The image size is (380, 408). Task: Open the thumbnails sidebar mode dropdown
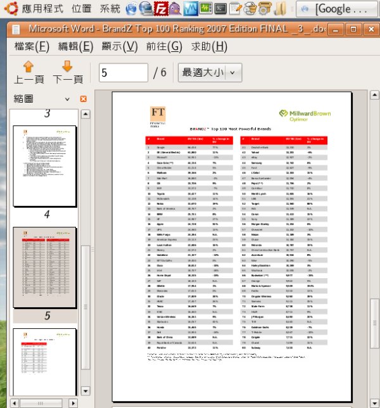pyautogui.click(x=67, y=99)
